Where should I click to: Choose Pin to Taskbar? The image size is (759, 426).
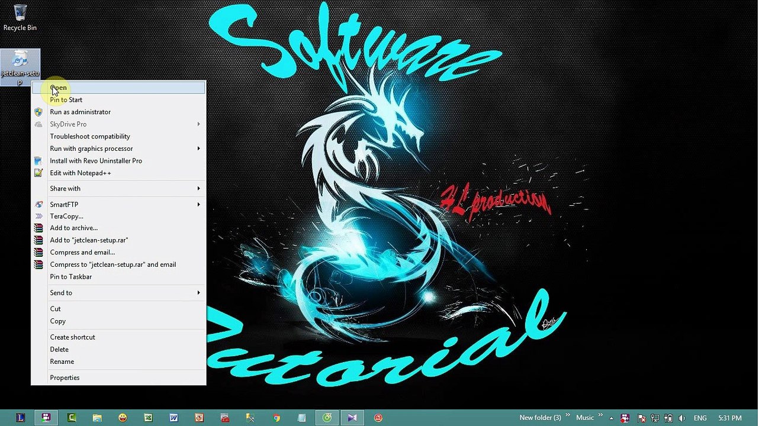tap(118, 277)
